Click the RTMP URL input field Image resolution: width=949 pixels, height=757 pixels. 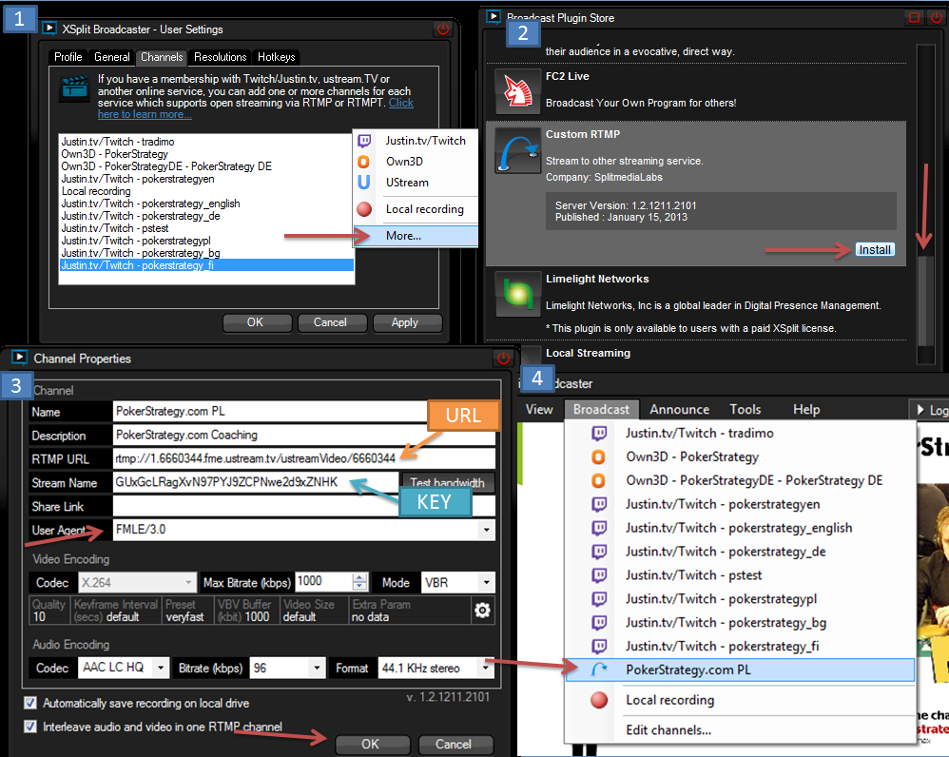tap(304, 458)
